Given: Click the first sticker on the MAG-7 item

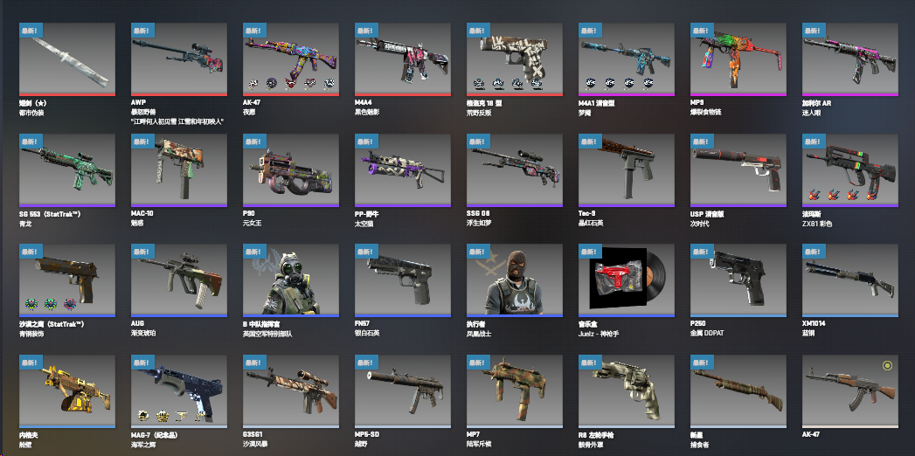Looking at the screenshot, I should click(x=143, y=415).
